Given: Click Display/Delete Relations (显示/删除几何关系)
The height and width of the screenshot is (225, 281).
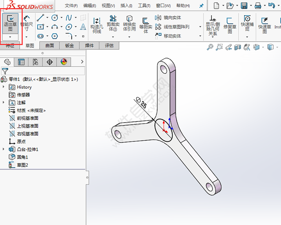Looking at the screenshot, I should pos(213,26).
